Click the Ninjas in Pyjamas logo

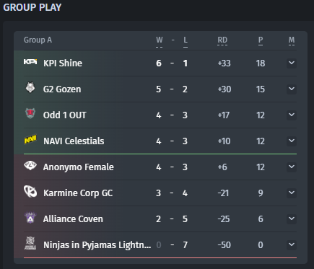[30, 243]
